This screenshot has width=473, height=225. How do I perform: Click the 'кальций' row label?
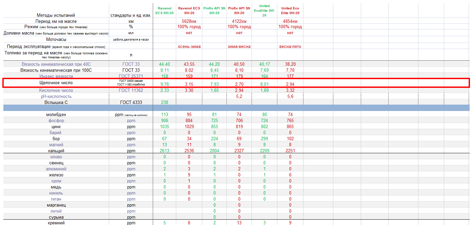(x=56, y=151)
